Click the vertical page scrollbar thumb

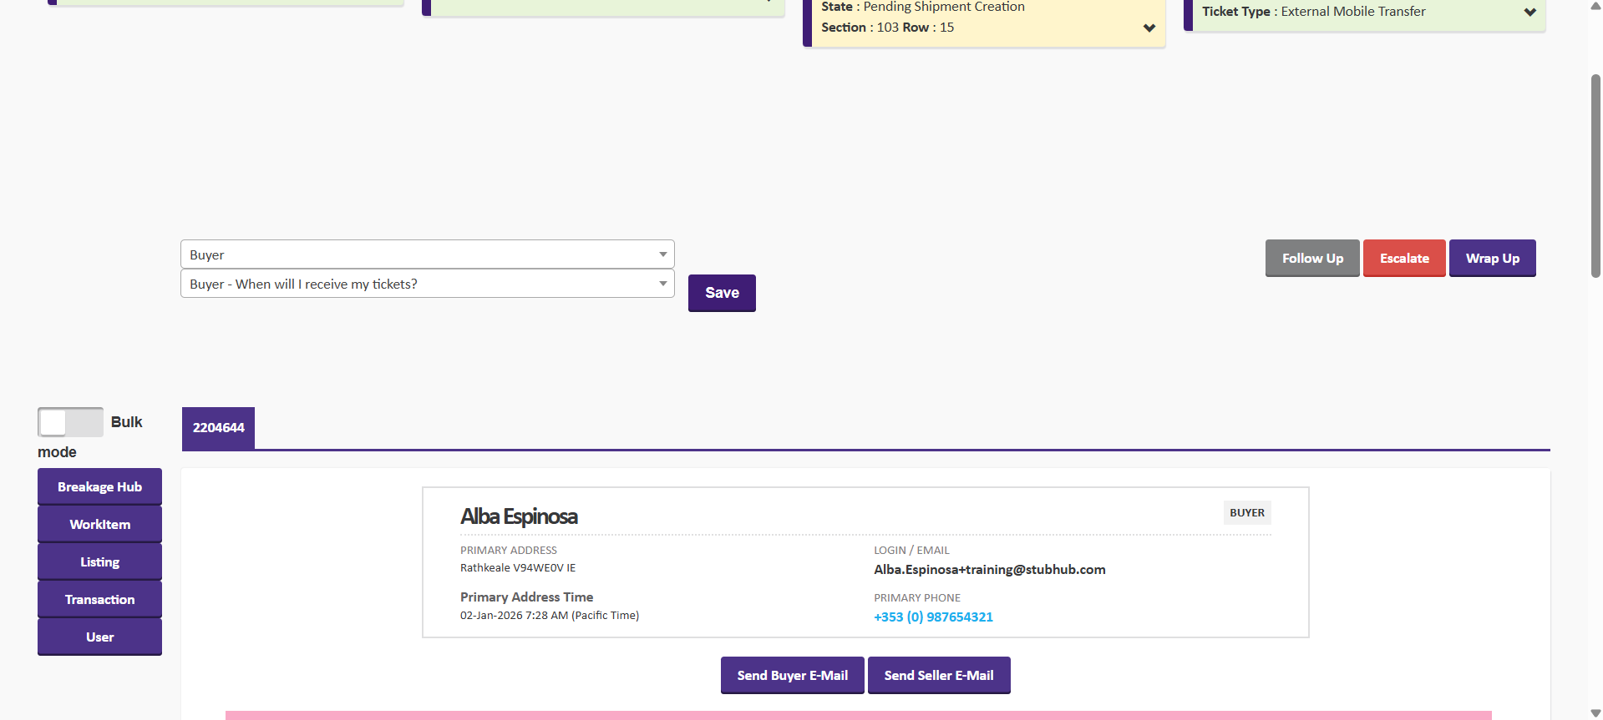[1595, 175]
